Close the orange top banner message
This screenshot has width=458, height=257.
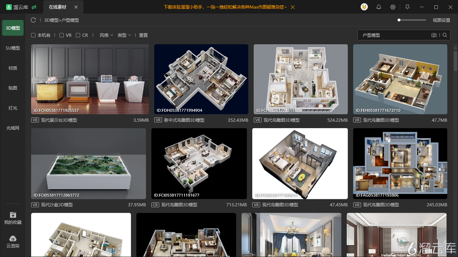(x=293, y=7)
